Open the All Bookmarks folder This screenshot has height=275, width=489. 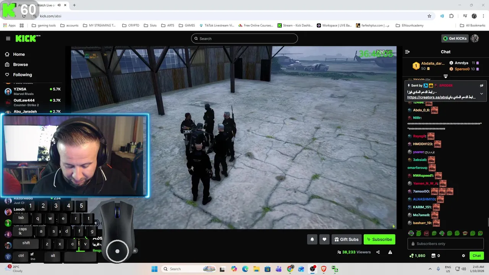tap(473, 26)
